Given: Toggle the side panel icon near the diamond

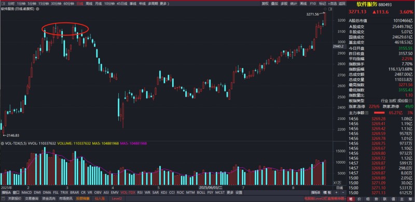Looking at the screenshot, I should (330, 9).
